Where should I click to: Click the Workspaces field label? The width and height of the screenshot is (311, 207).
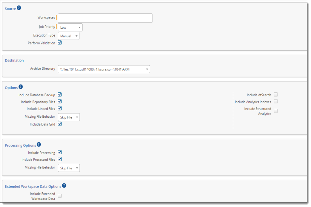(x=46, y=17)
